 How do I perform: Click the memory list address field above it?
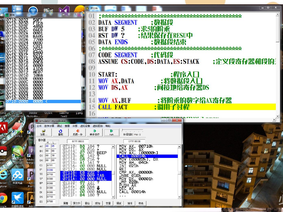(x=78, y=141)
